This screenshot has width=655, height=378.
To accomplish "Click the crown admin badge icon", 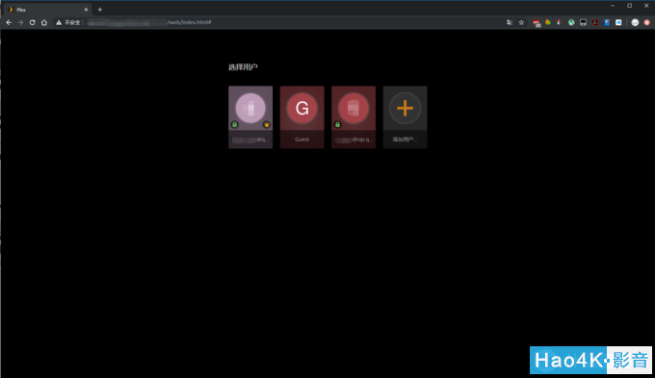I will click(267, 125).
